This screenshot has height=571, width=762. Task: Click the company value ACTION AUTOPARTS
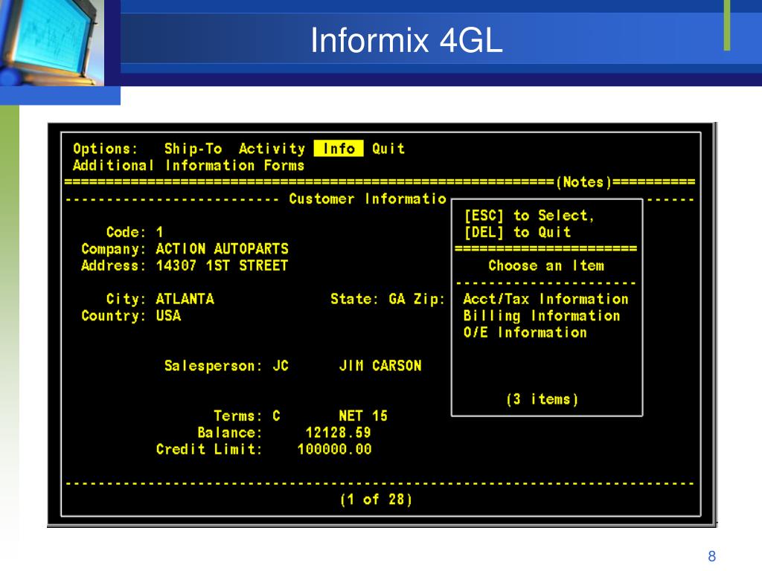[x=222, y=248]
